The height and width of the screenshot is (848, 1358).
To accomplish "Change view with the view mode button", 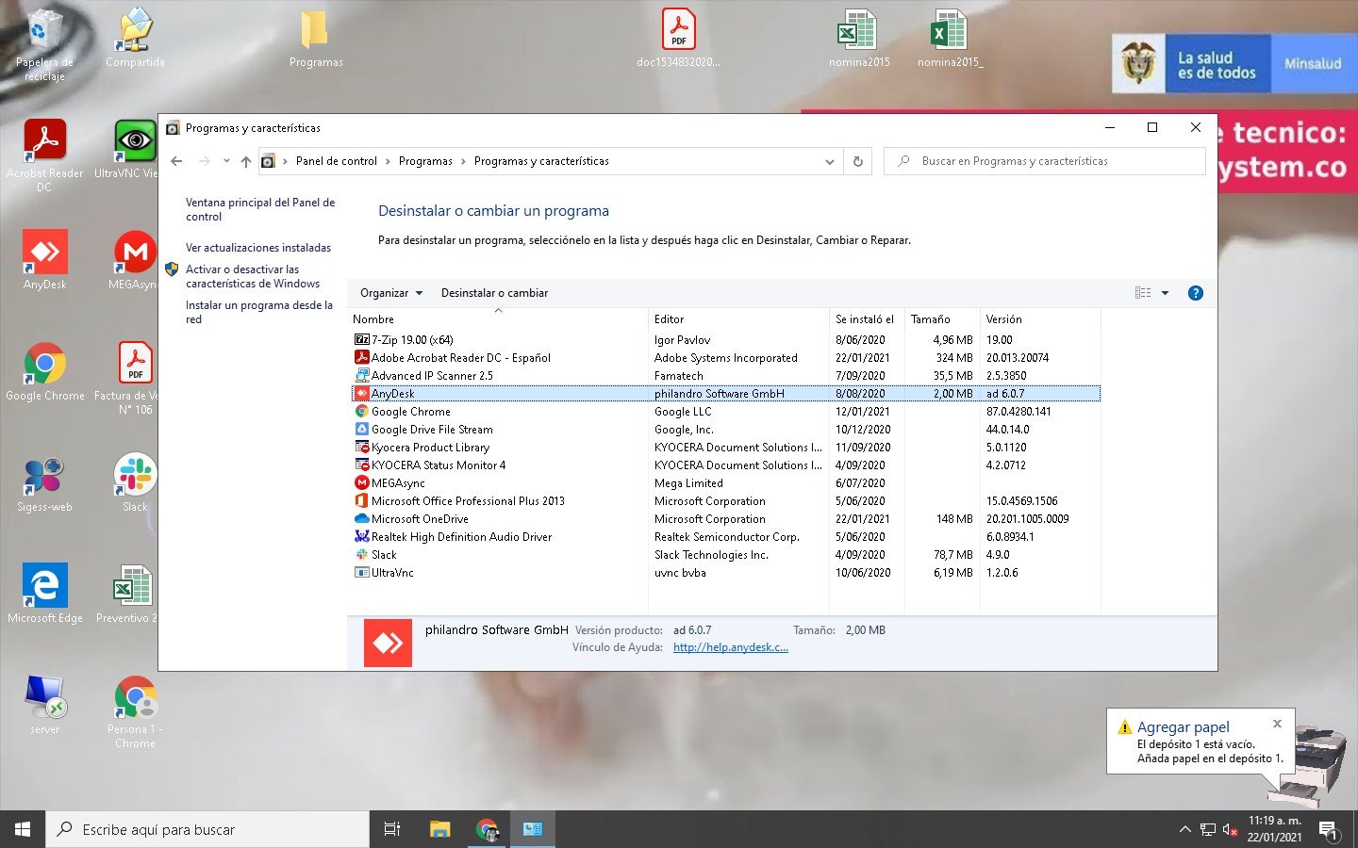I will (x=1143, y=293).
